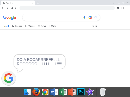Click the round Google G assistant button
The image size is (130, 97).
coord(9,78)
